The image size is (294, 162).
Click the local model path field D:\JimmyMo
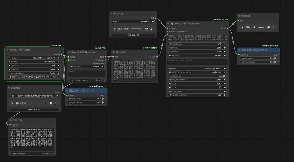[34, 77]
